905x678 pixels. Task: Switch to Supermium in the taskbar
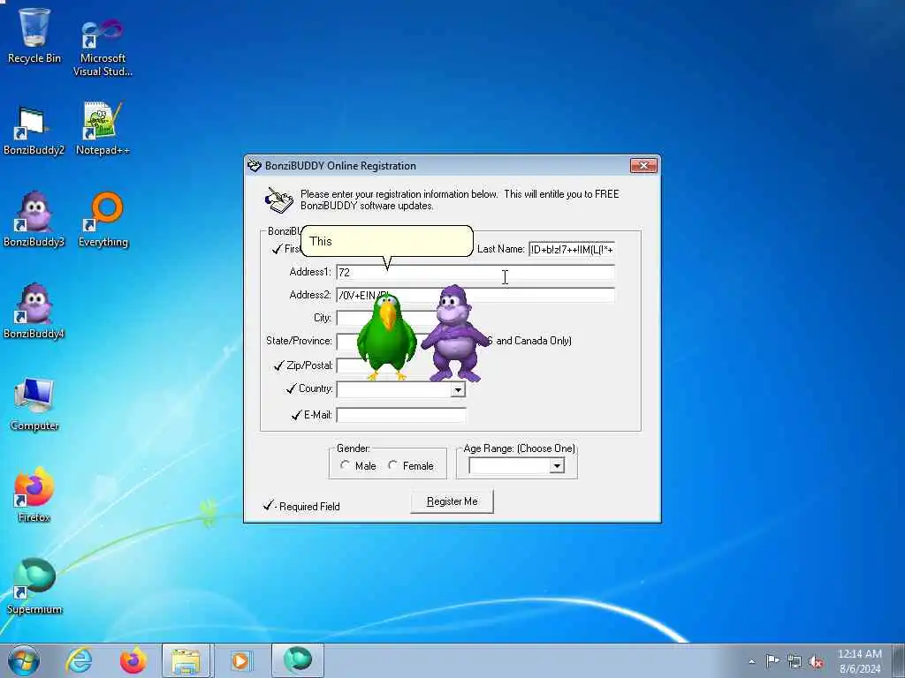point(298,660)
